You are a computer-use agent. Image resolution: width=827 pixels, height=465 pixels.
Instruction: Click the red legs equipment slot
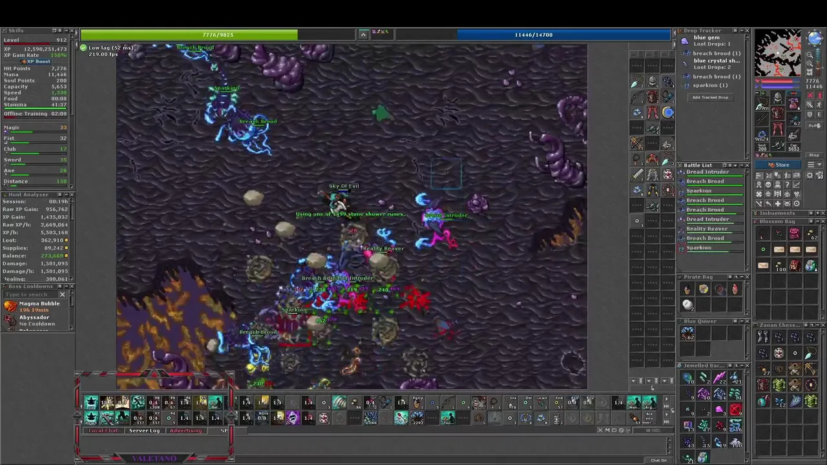click(778, 128)
